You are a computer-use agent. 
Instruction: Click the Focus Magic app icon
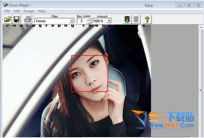tap(5, 5)
